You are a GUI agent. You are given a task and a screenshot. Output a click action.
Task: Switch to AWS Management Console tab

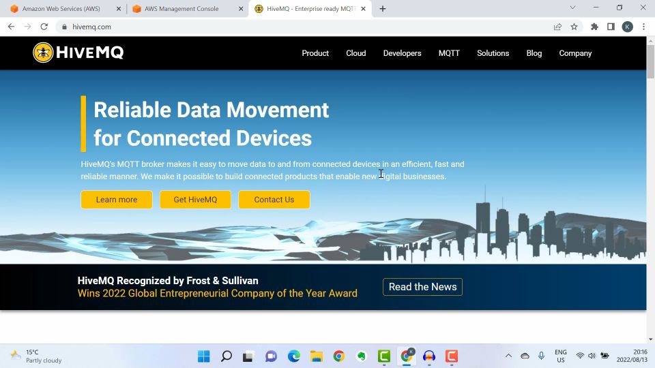pyautogui.click(x=181, y=9)
